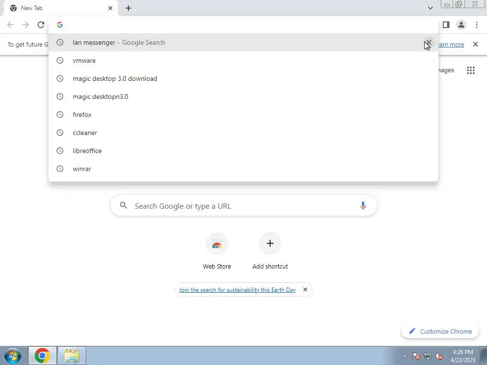Viewport: 487px width, 365px height.
Task: Click the back navigation arrow
Action: click(10, 25)
